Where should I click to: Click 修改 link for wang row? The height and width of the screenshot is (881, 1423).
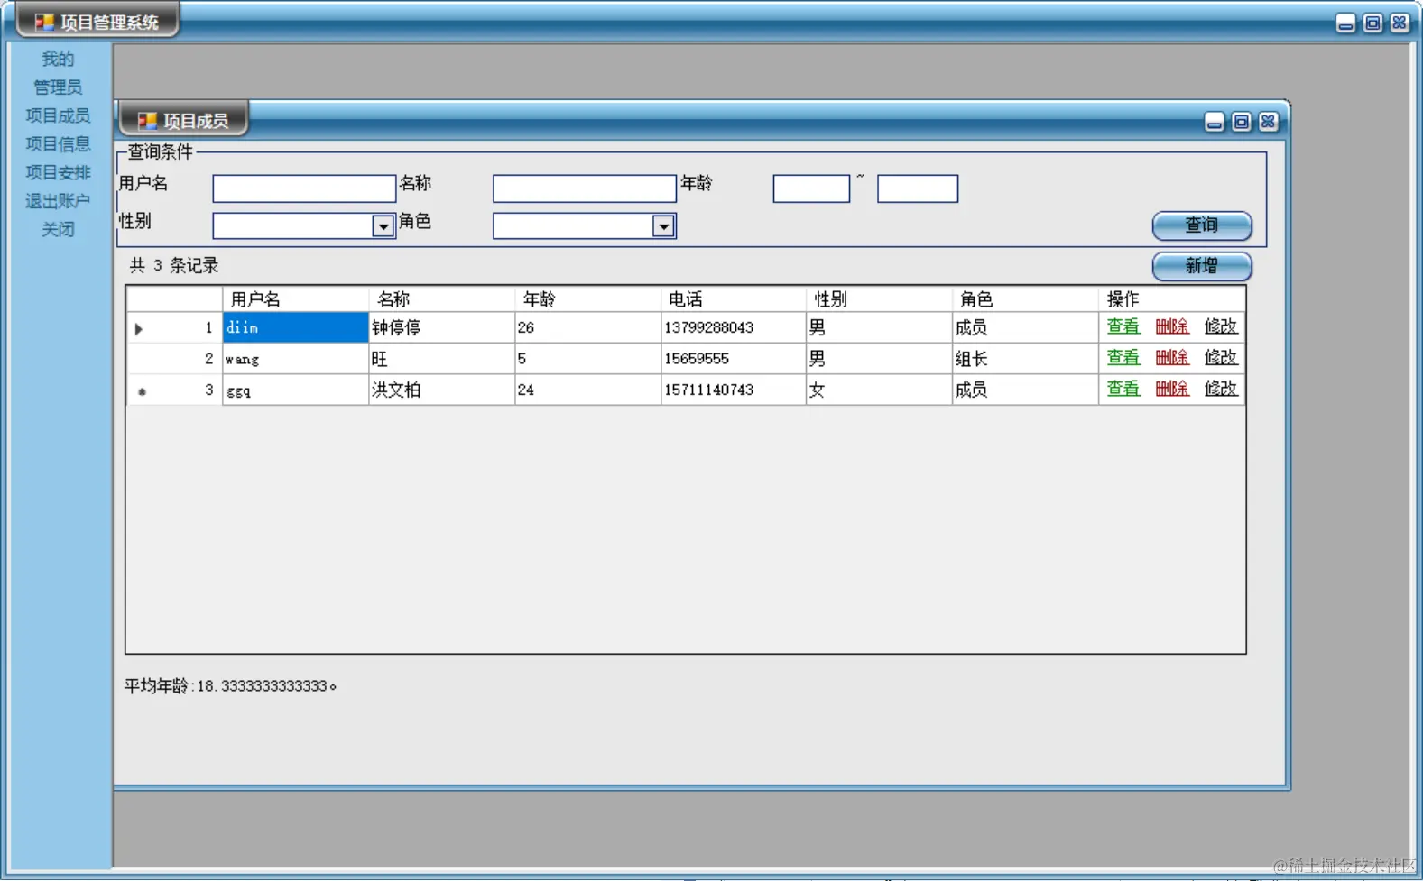1221,358
